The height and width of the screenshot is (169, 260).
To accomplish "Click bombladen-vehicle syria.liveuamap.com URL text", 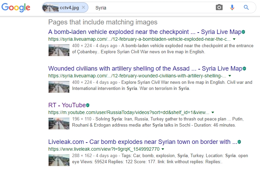I will 139,39.
